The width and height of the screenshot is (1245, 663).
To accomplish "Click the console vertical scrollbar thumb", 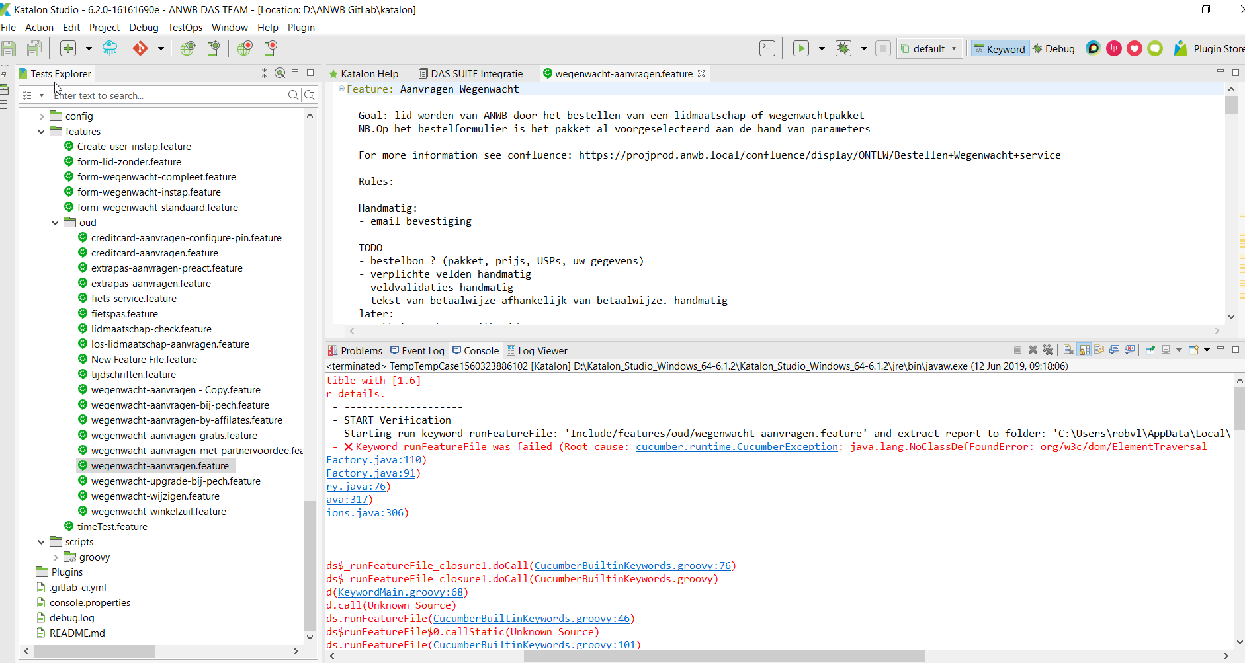I will [x=1238, y=409].
